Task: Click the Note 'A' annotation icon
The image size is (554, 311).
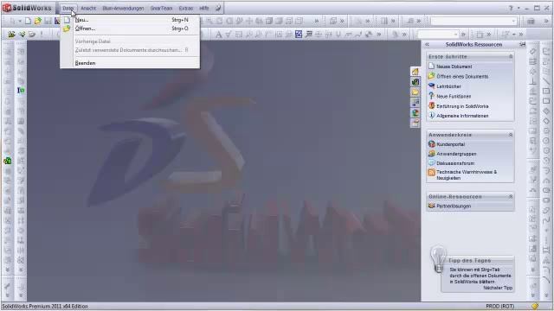Action: tap(218, 35)
